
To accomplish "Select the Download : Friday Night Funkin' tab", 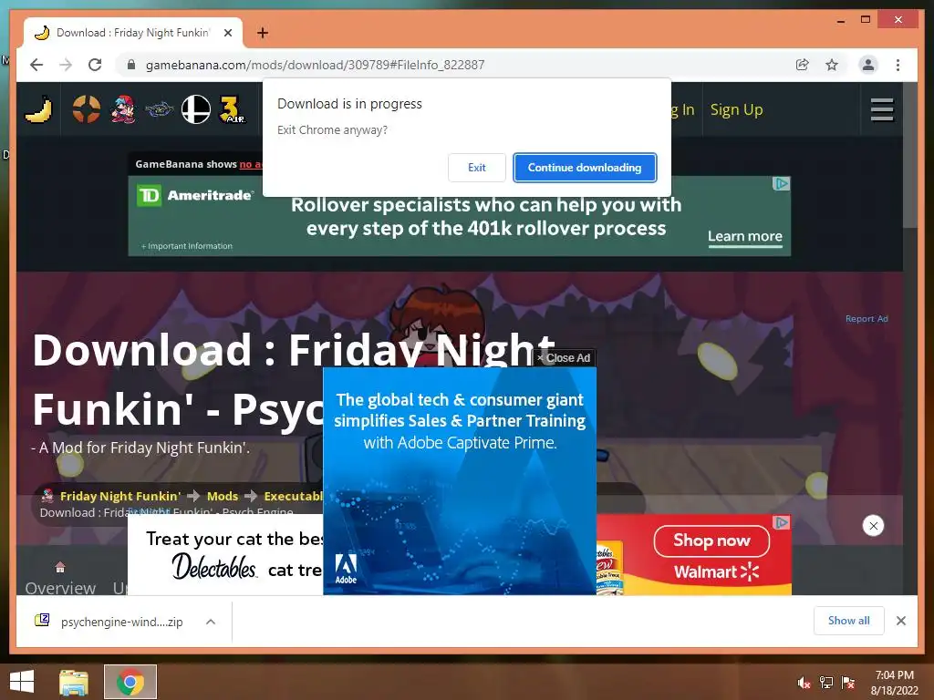I will (x=132, y=33).
